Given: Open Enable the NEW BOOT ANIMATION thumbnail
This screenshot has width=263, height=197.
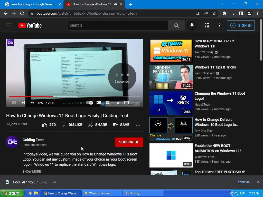Looking at the screenshot, I should click(x=171, y=155).
